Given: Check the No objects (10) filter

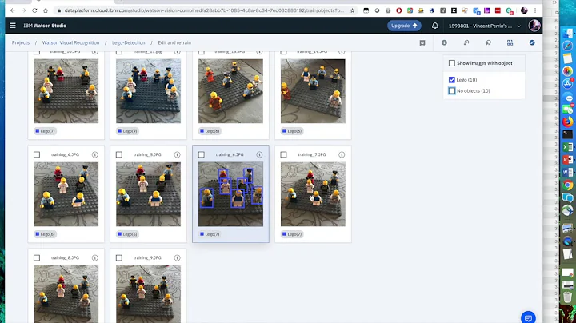Looking at the screenshot, I should pyautogui.click(x=452, y=90).
